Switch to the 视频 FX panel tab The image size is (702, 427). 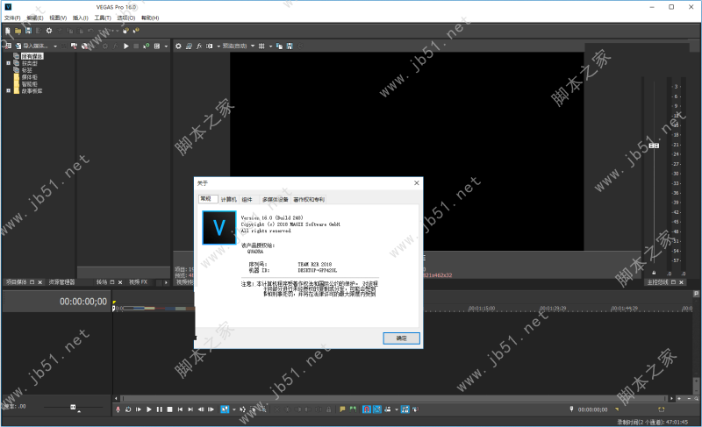click(x=139, y=282)
